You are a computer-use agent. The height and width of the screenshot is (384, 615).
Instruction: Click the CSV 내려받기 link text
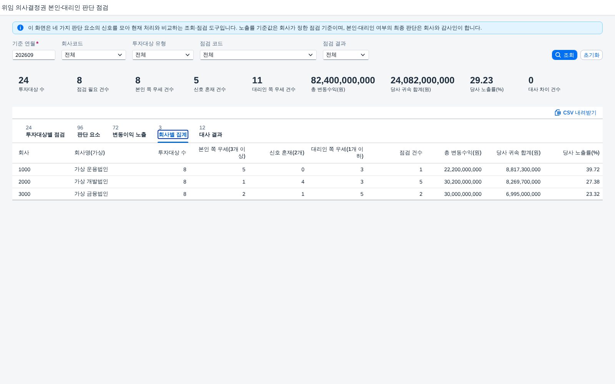point(580,113)
